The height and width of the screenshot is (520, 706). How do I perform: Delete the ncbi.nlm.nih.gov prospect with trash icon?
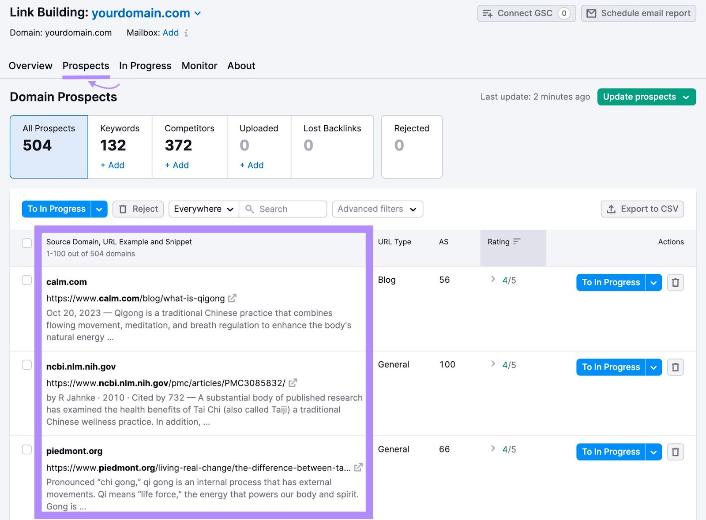click(675, 367)
